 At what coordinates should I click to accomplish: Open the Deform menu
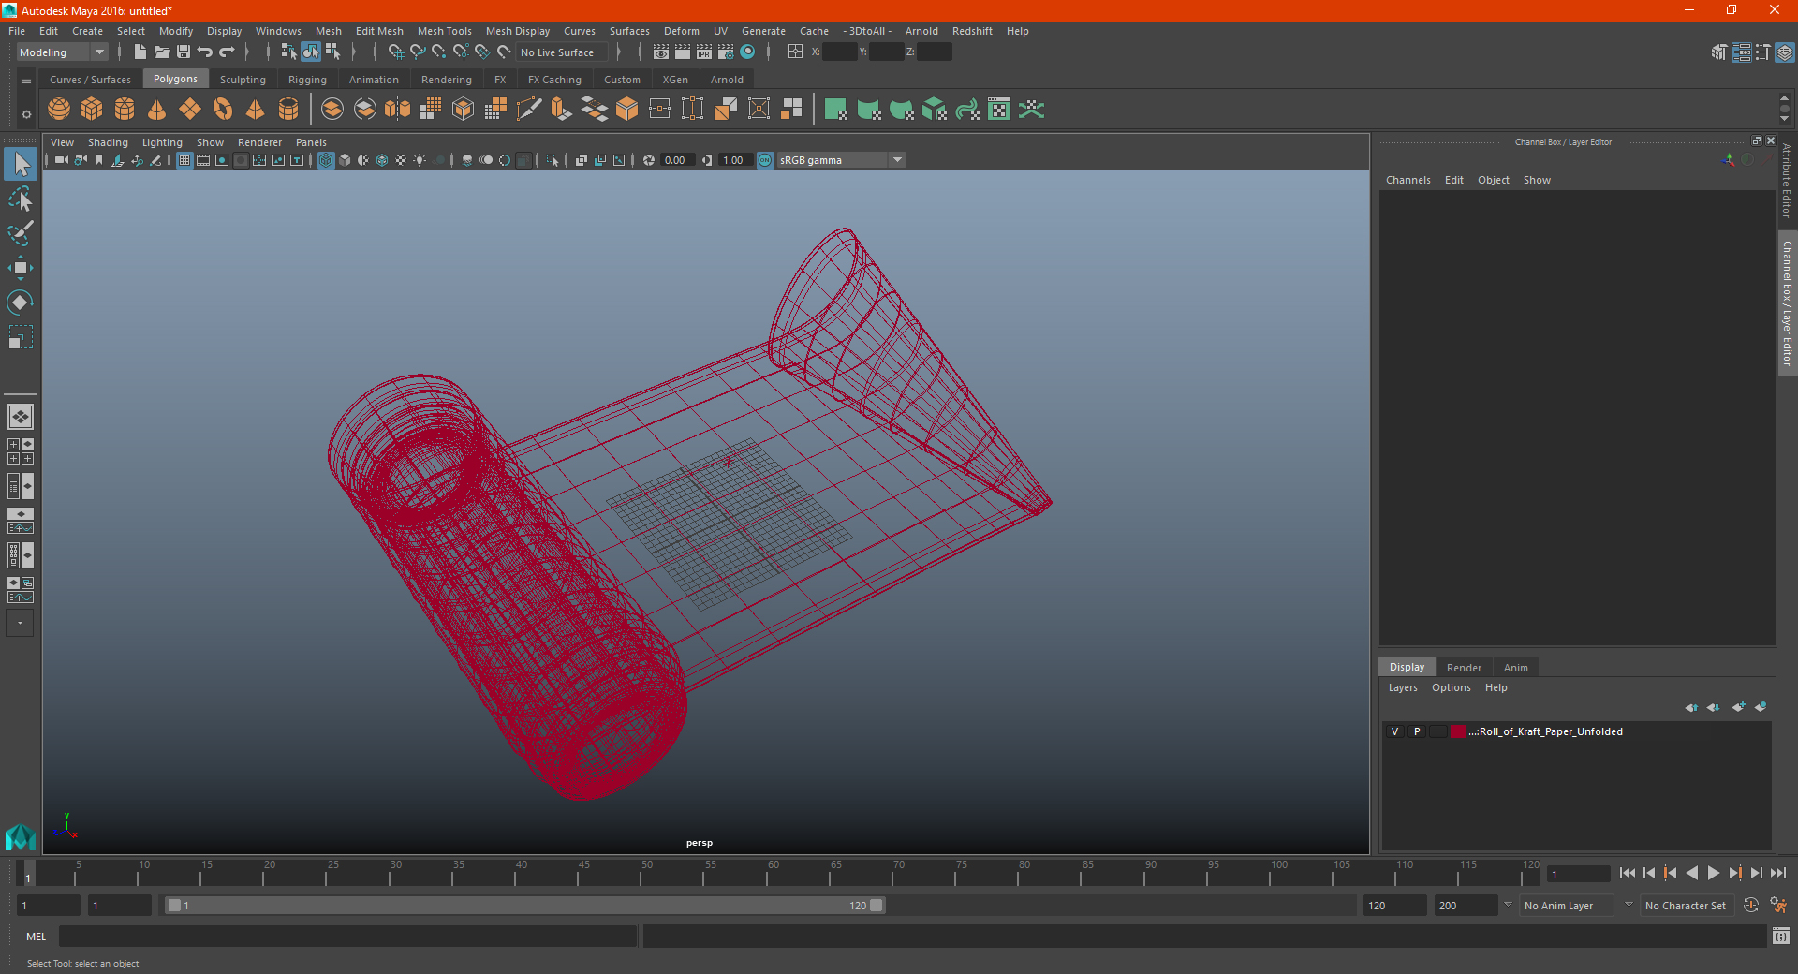pos(681,31)
